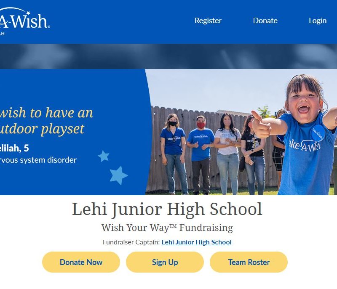Image resolution: width=337 pixels, height=289 pixels.
Task: Open the Donate navigation link
Action: [x=265, y=21]
